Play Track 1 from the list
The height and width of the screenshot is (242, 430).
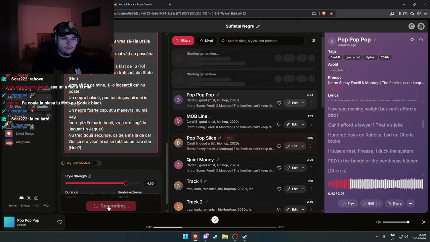pos(178,186)
